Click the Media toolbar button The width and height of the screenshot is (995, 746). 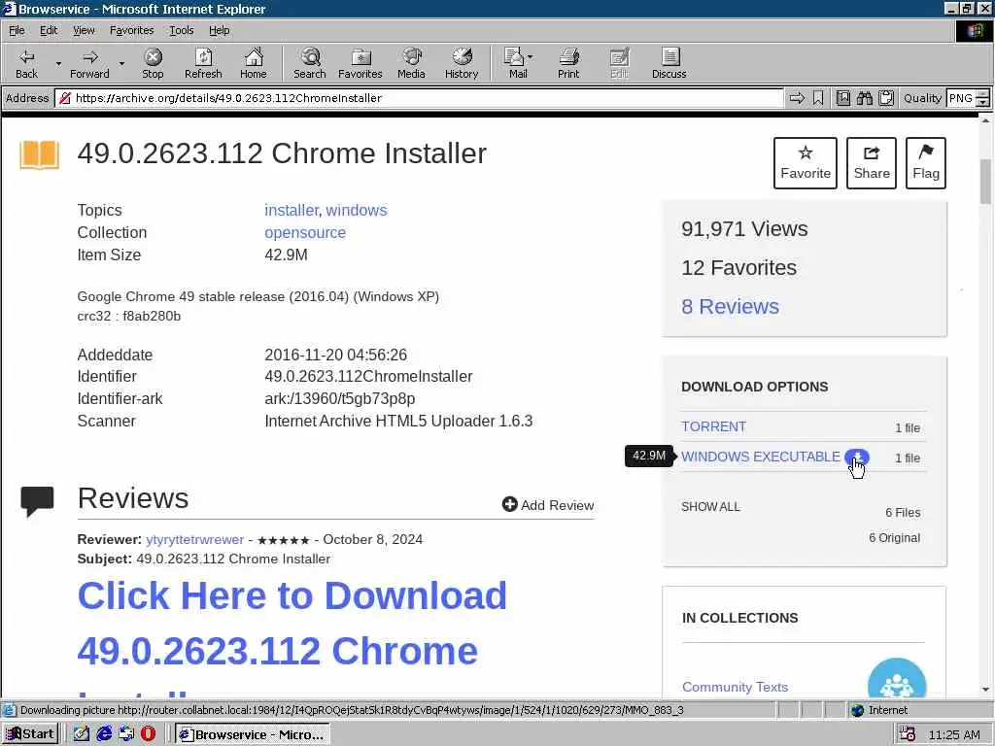point(411,63)
